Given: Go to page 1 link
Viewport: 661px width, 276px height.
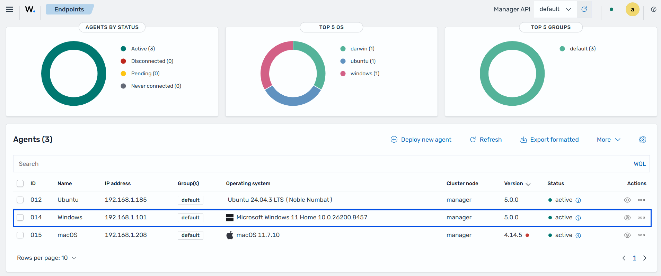Looking at the screenshot, I should pyautogui.click(x=634, y=258).
